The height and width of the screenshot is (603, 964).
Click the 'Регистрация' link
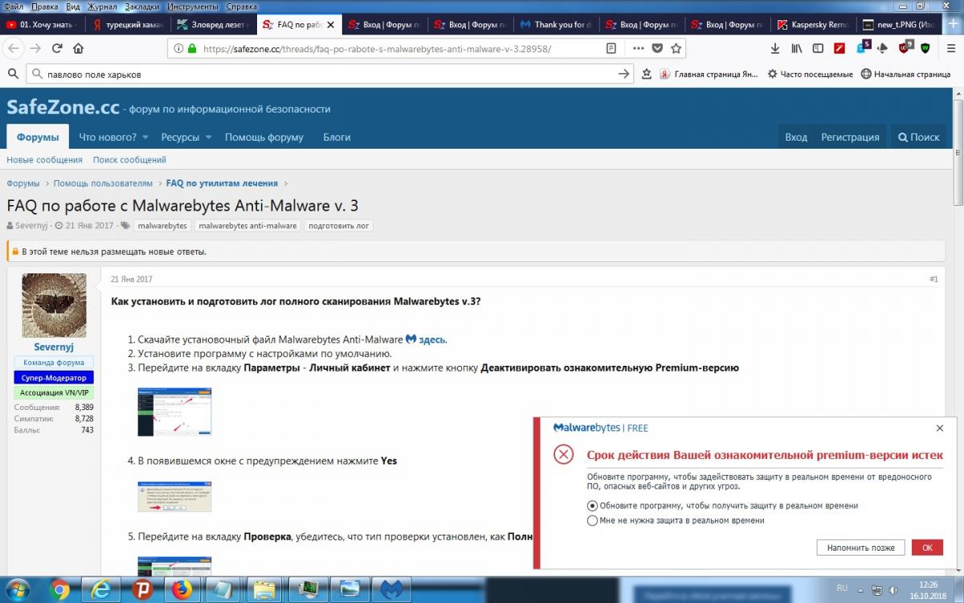850,137
